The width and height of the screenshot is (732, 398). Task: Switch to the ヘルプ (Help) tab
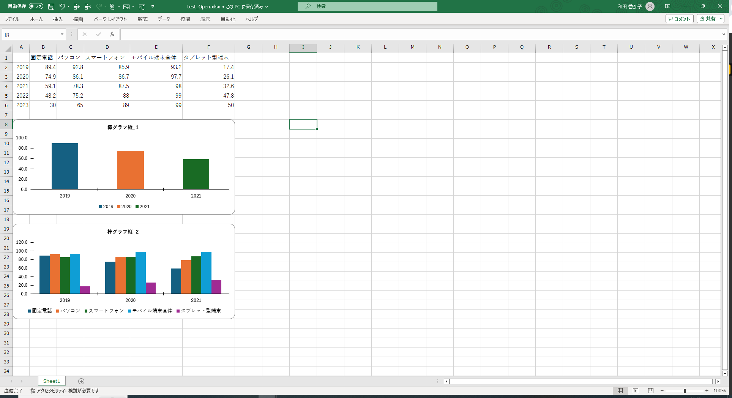pos(251,19)
